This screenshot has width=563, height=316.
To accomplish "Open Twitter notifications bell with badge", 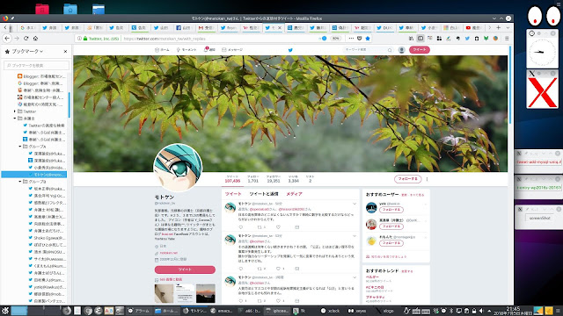I will click(209, 49).
